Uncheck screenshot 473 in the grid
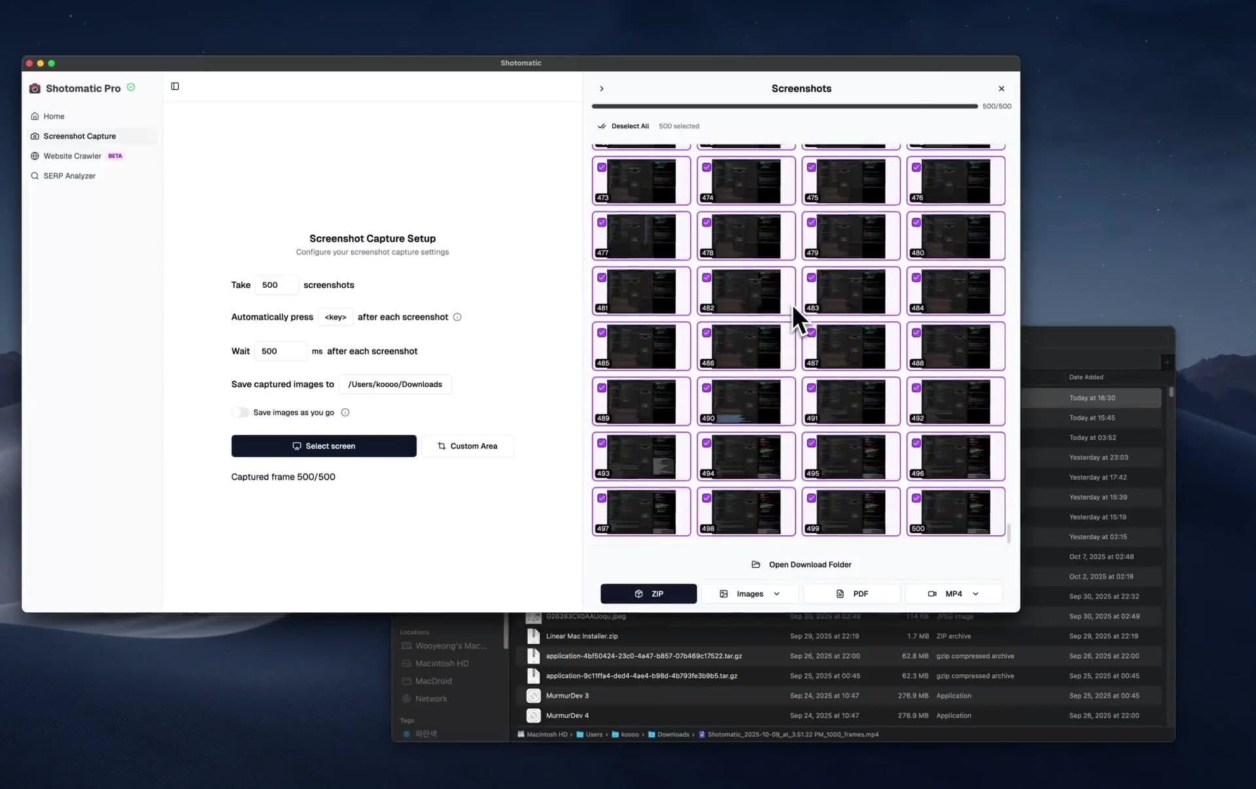Screen dimensions: 1256x789 pos(601,167)
